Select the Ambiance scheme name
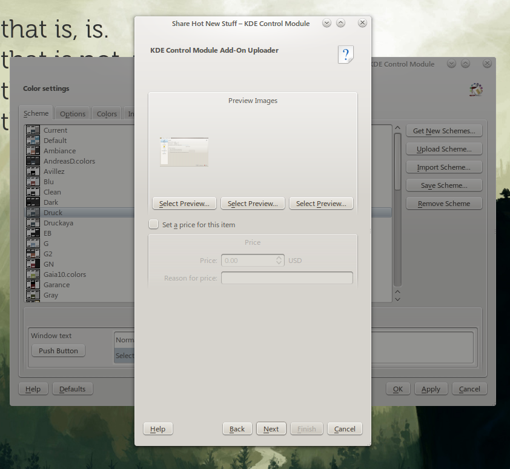Viewport: 510px width, 469px height. tap(60, 151)
